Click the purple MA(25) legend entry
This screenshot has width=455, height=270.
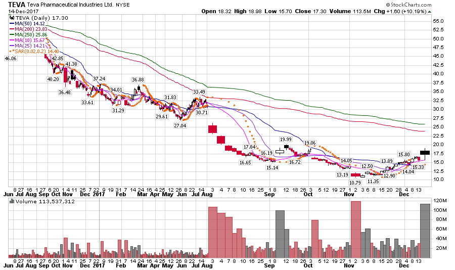(27, 46)
